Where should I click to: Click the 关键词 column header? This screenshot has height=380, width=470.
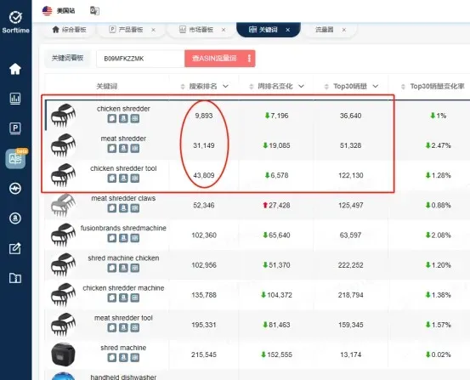point(106,87)
